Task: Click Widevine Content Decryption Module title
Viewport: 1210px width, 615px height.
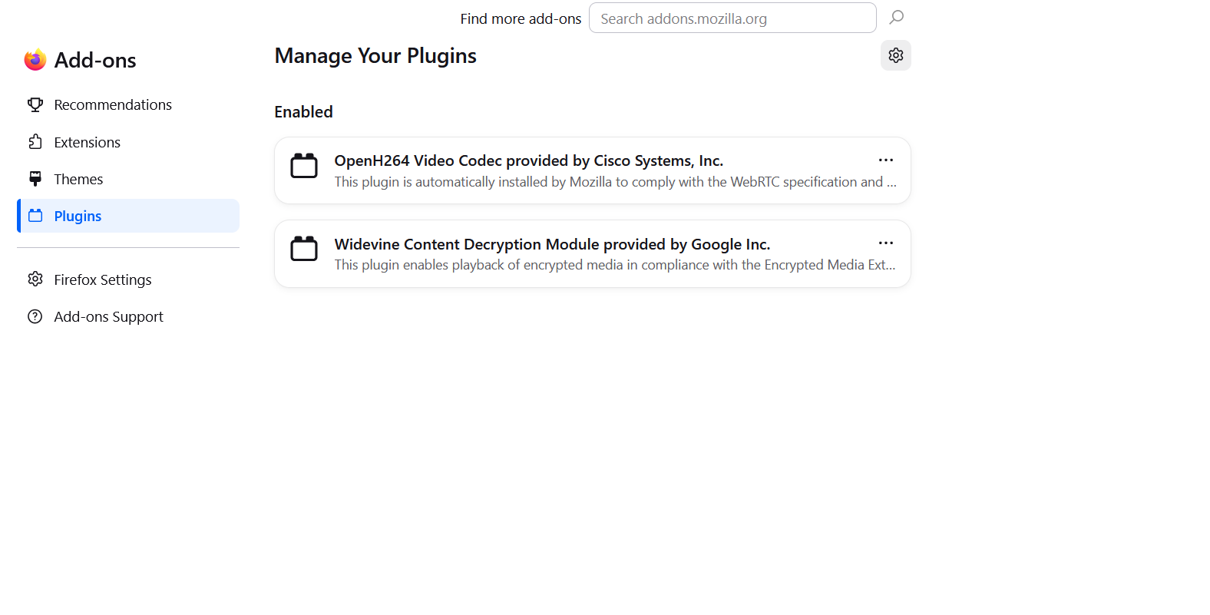Action: (x=552, y=244)
